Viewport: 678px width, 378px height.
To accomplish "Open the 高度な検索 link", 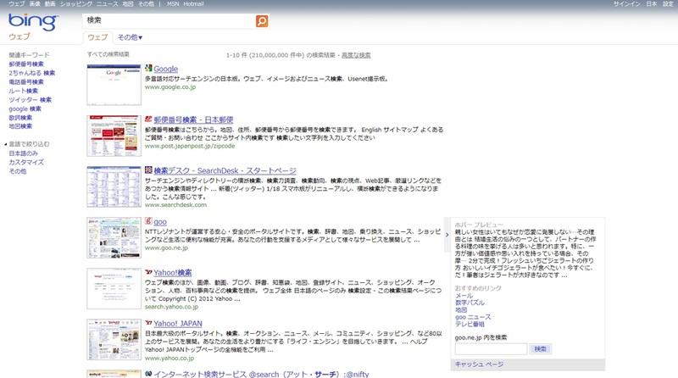I will [x=356, y=55].
